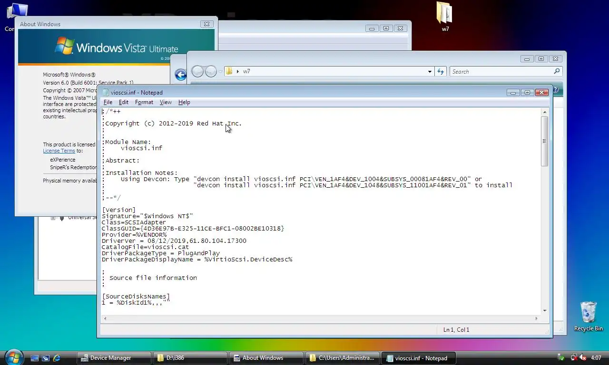Open Notepad Help menu
The width and height of the screenshot is (609, 365).
point(184,102)
